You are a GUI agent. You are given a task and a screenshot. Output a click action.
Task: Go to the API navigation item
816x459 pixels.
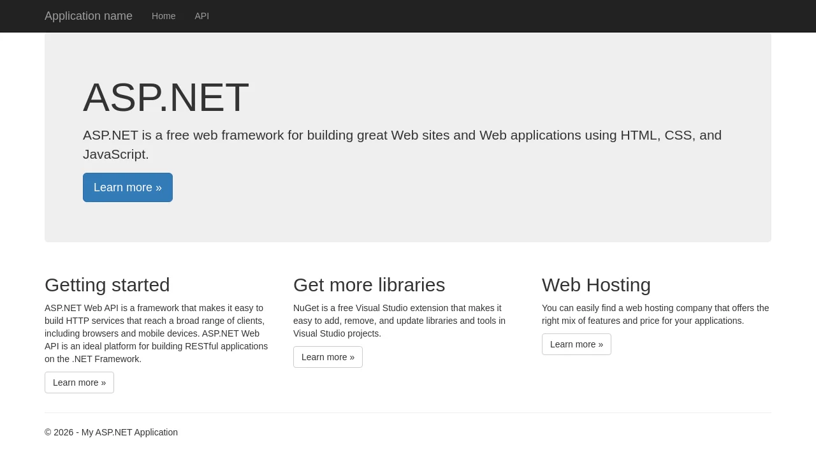click(201, 16)
